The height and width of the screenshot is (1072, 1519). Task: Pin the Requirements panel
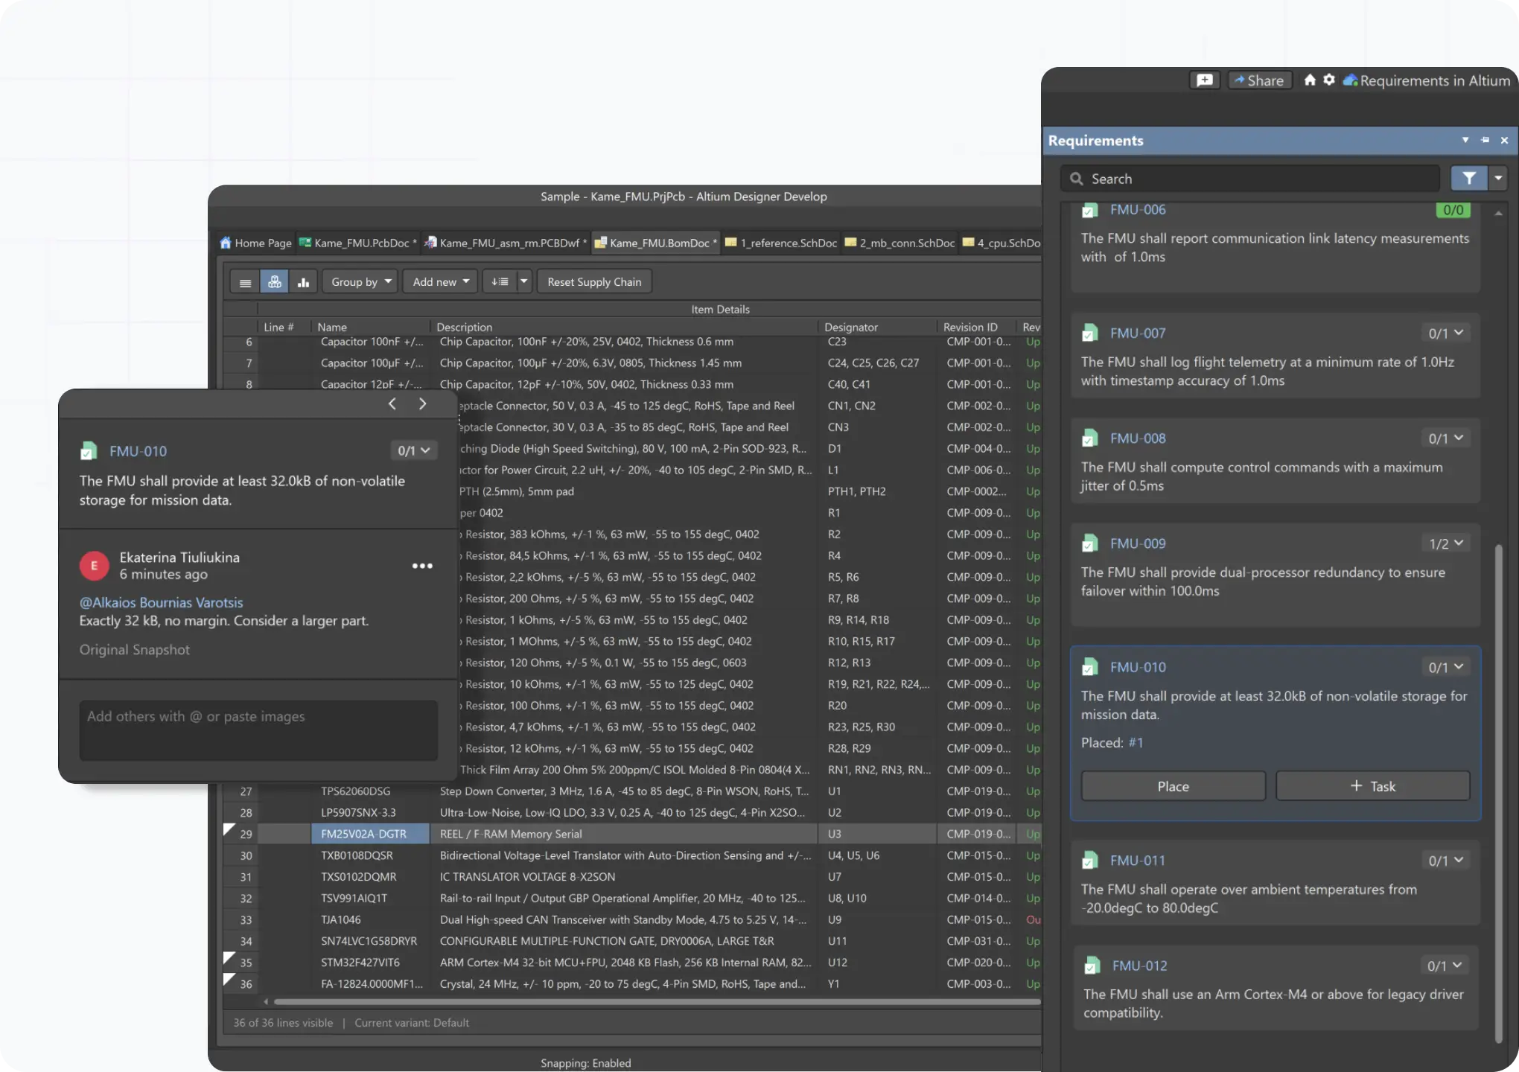(1485, 140)
